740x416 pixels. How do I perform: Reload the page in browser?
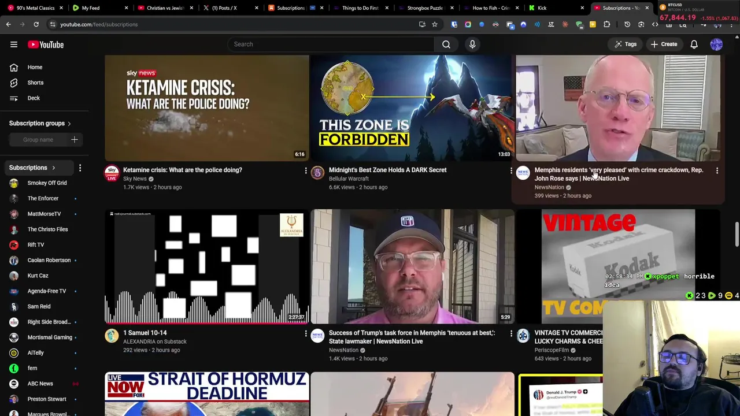tap(36, 24)
